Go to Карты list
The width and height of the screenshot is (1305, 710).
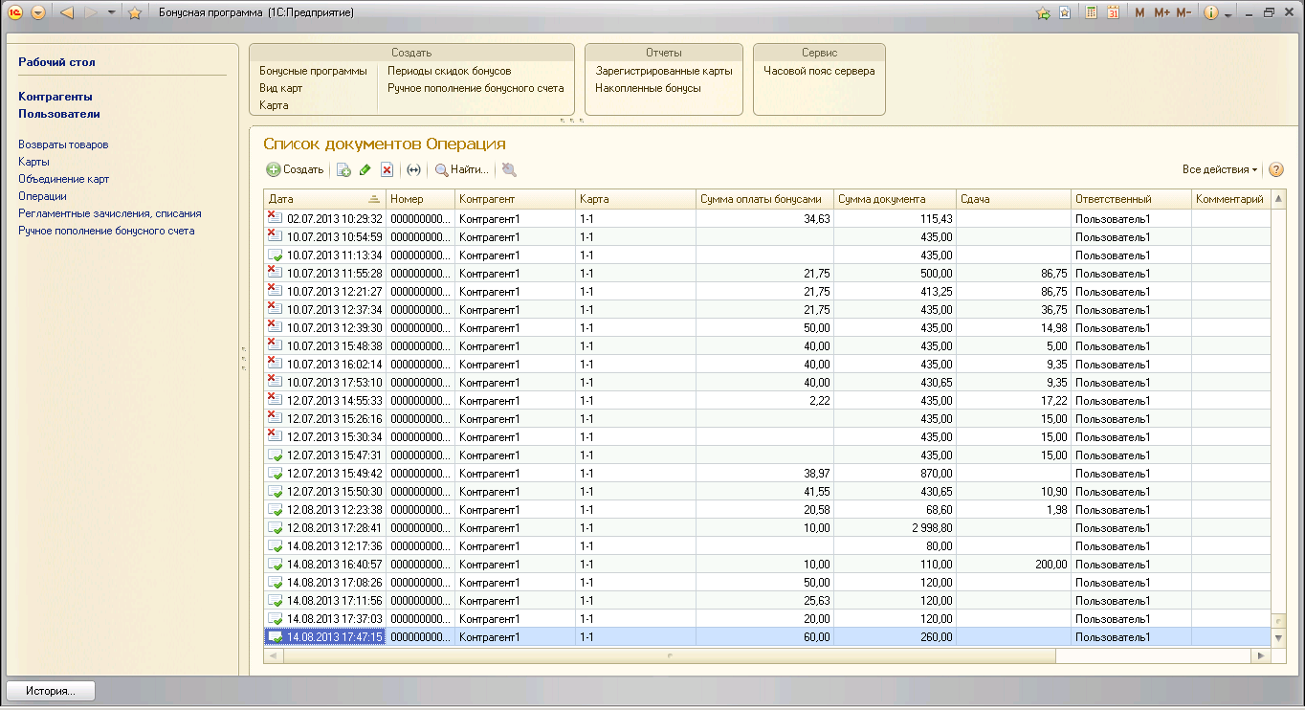(x=33, y=162)
